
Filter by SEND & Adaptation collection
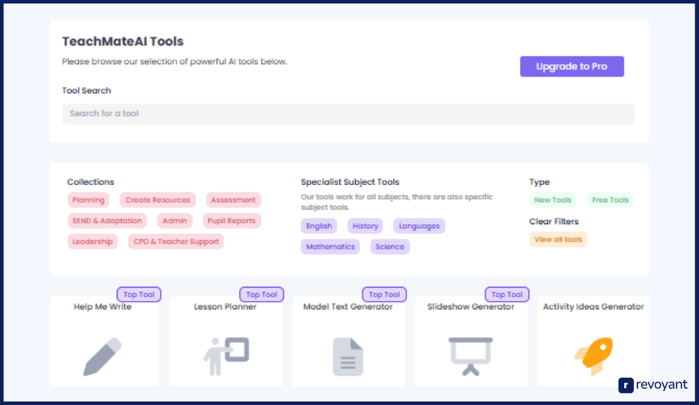click(107, 221)
